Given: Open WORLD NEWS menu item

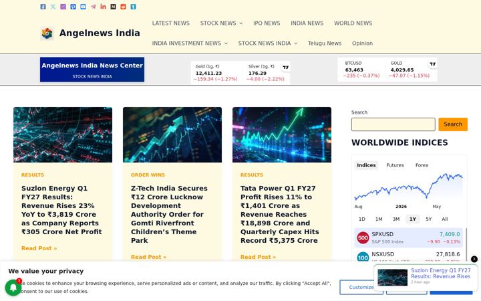Looking at the screenshot, I should point(353,23).
